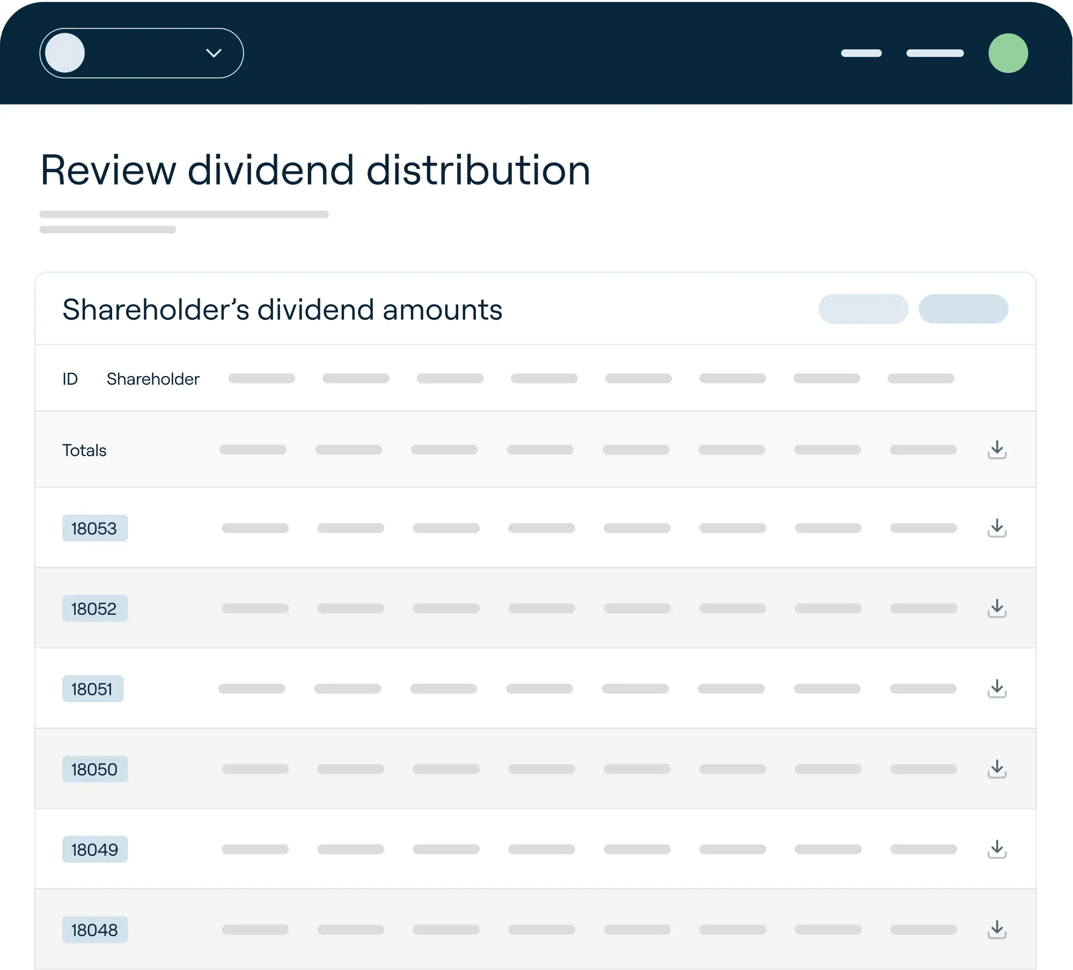Download data for shareholder 18050
Screen dimensions: 1073x970
997,769
